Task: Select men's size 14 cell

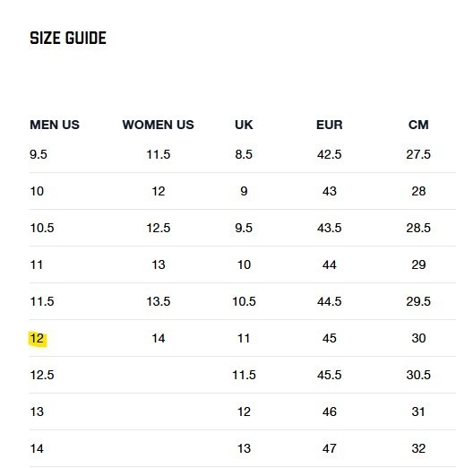Action: click(x=37, y=448)
